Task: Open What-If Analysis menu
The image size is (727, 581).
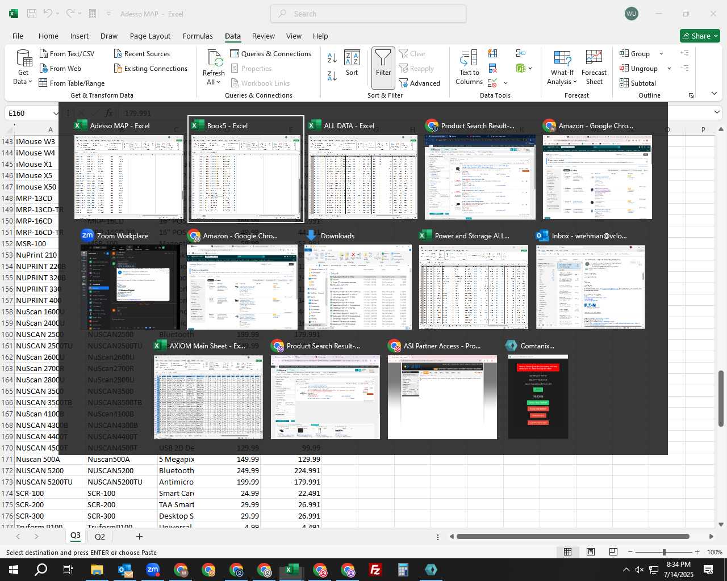Action: tap(562, 68)
